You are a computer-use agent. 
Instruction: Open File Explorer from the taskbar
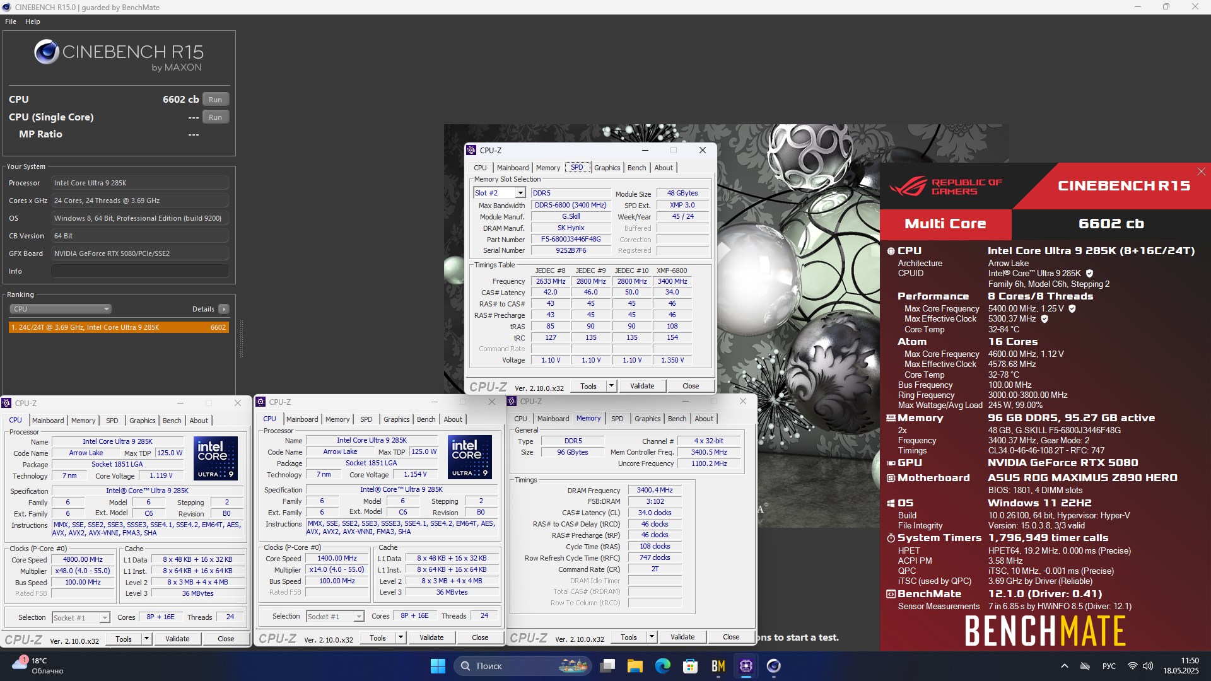(635, 666)
